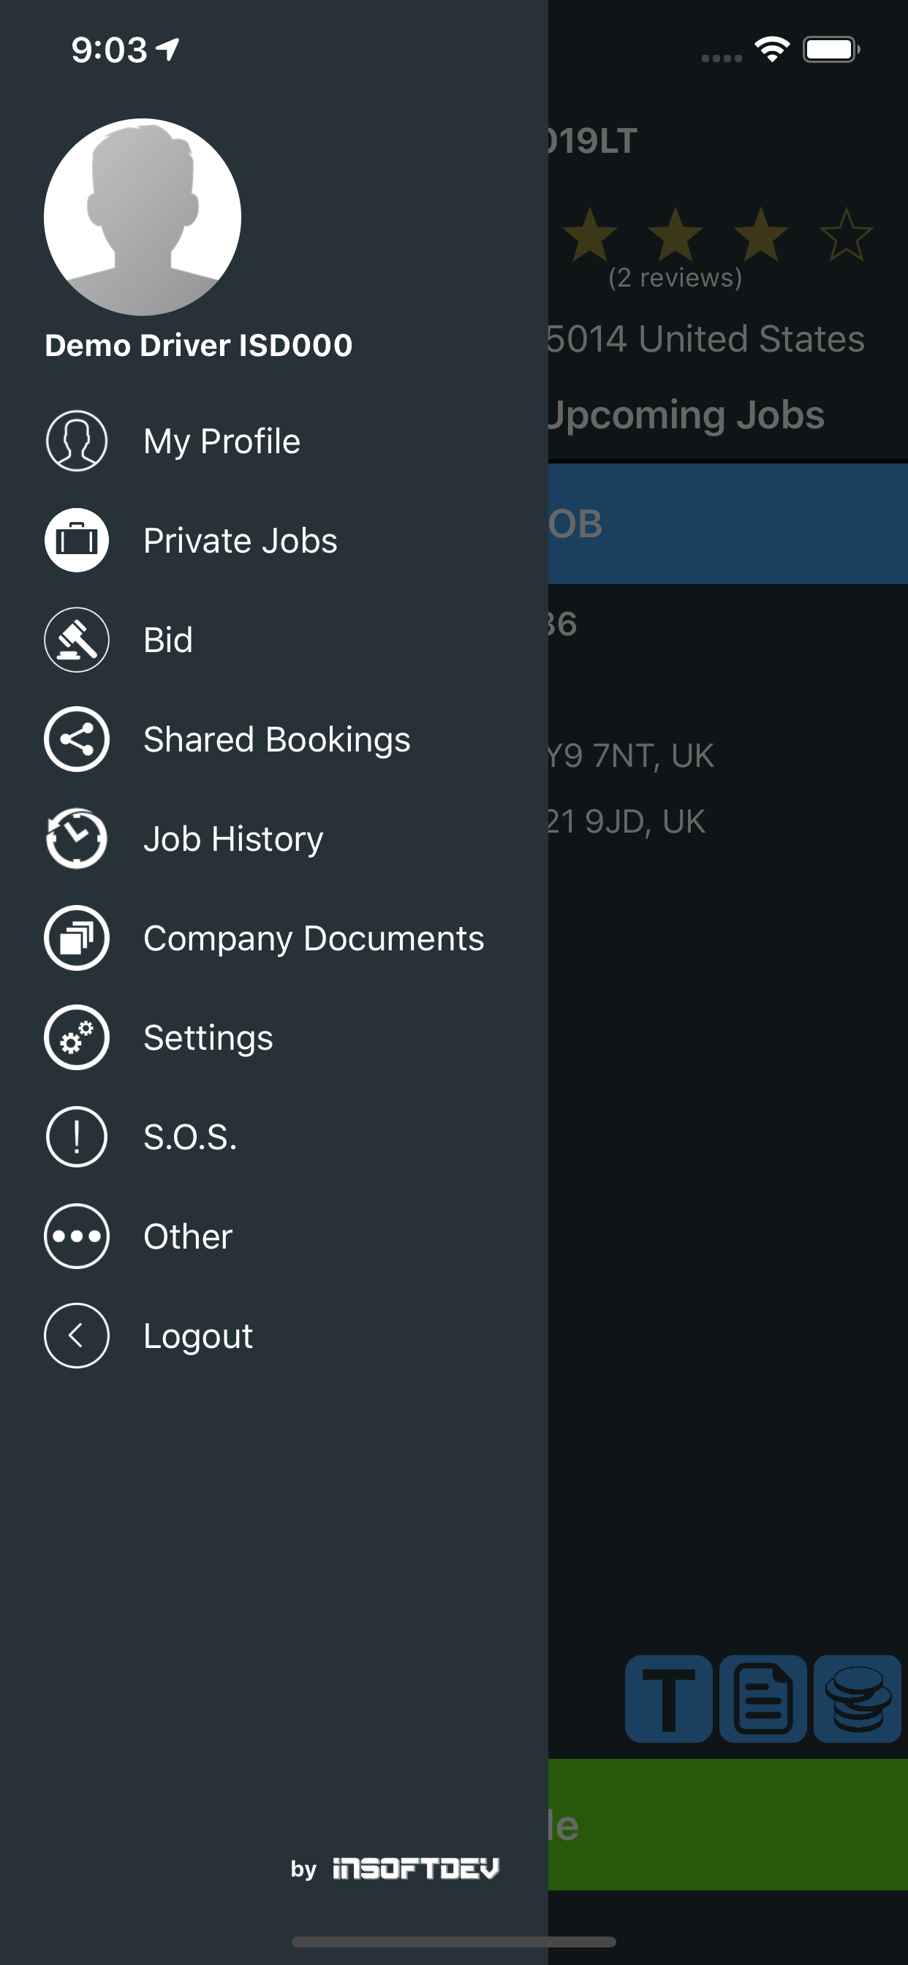908x1965 pixels.
Task: Tap the coins stack payment icon
Action: coord(857,1699)
